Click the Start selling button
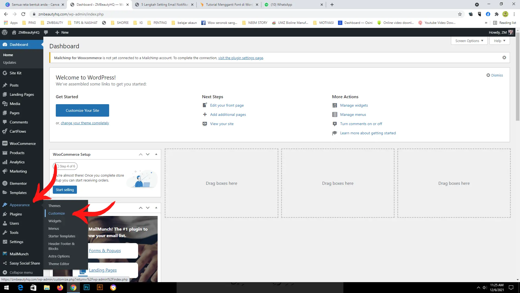520x293 pixels. click(65, 190)
